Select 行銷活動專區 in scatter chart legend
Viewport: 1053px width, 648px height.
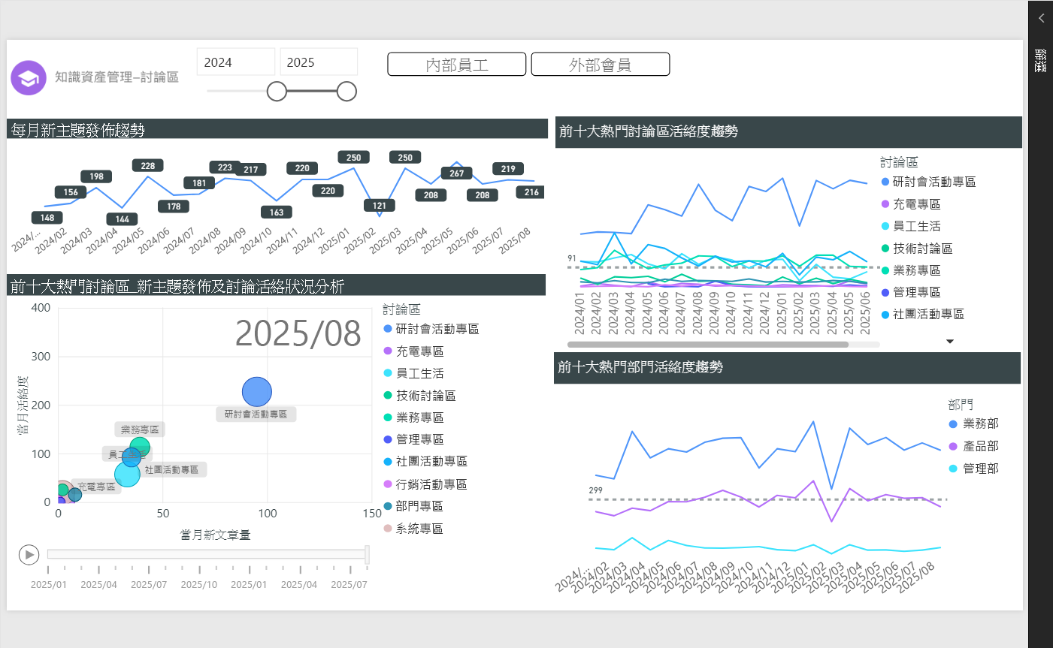coord(426,484)
